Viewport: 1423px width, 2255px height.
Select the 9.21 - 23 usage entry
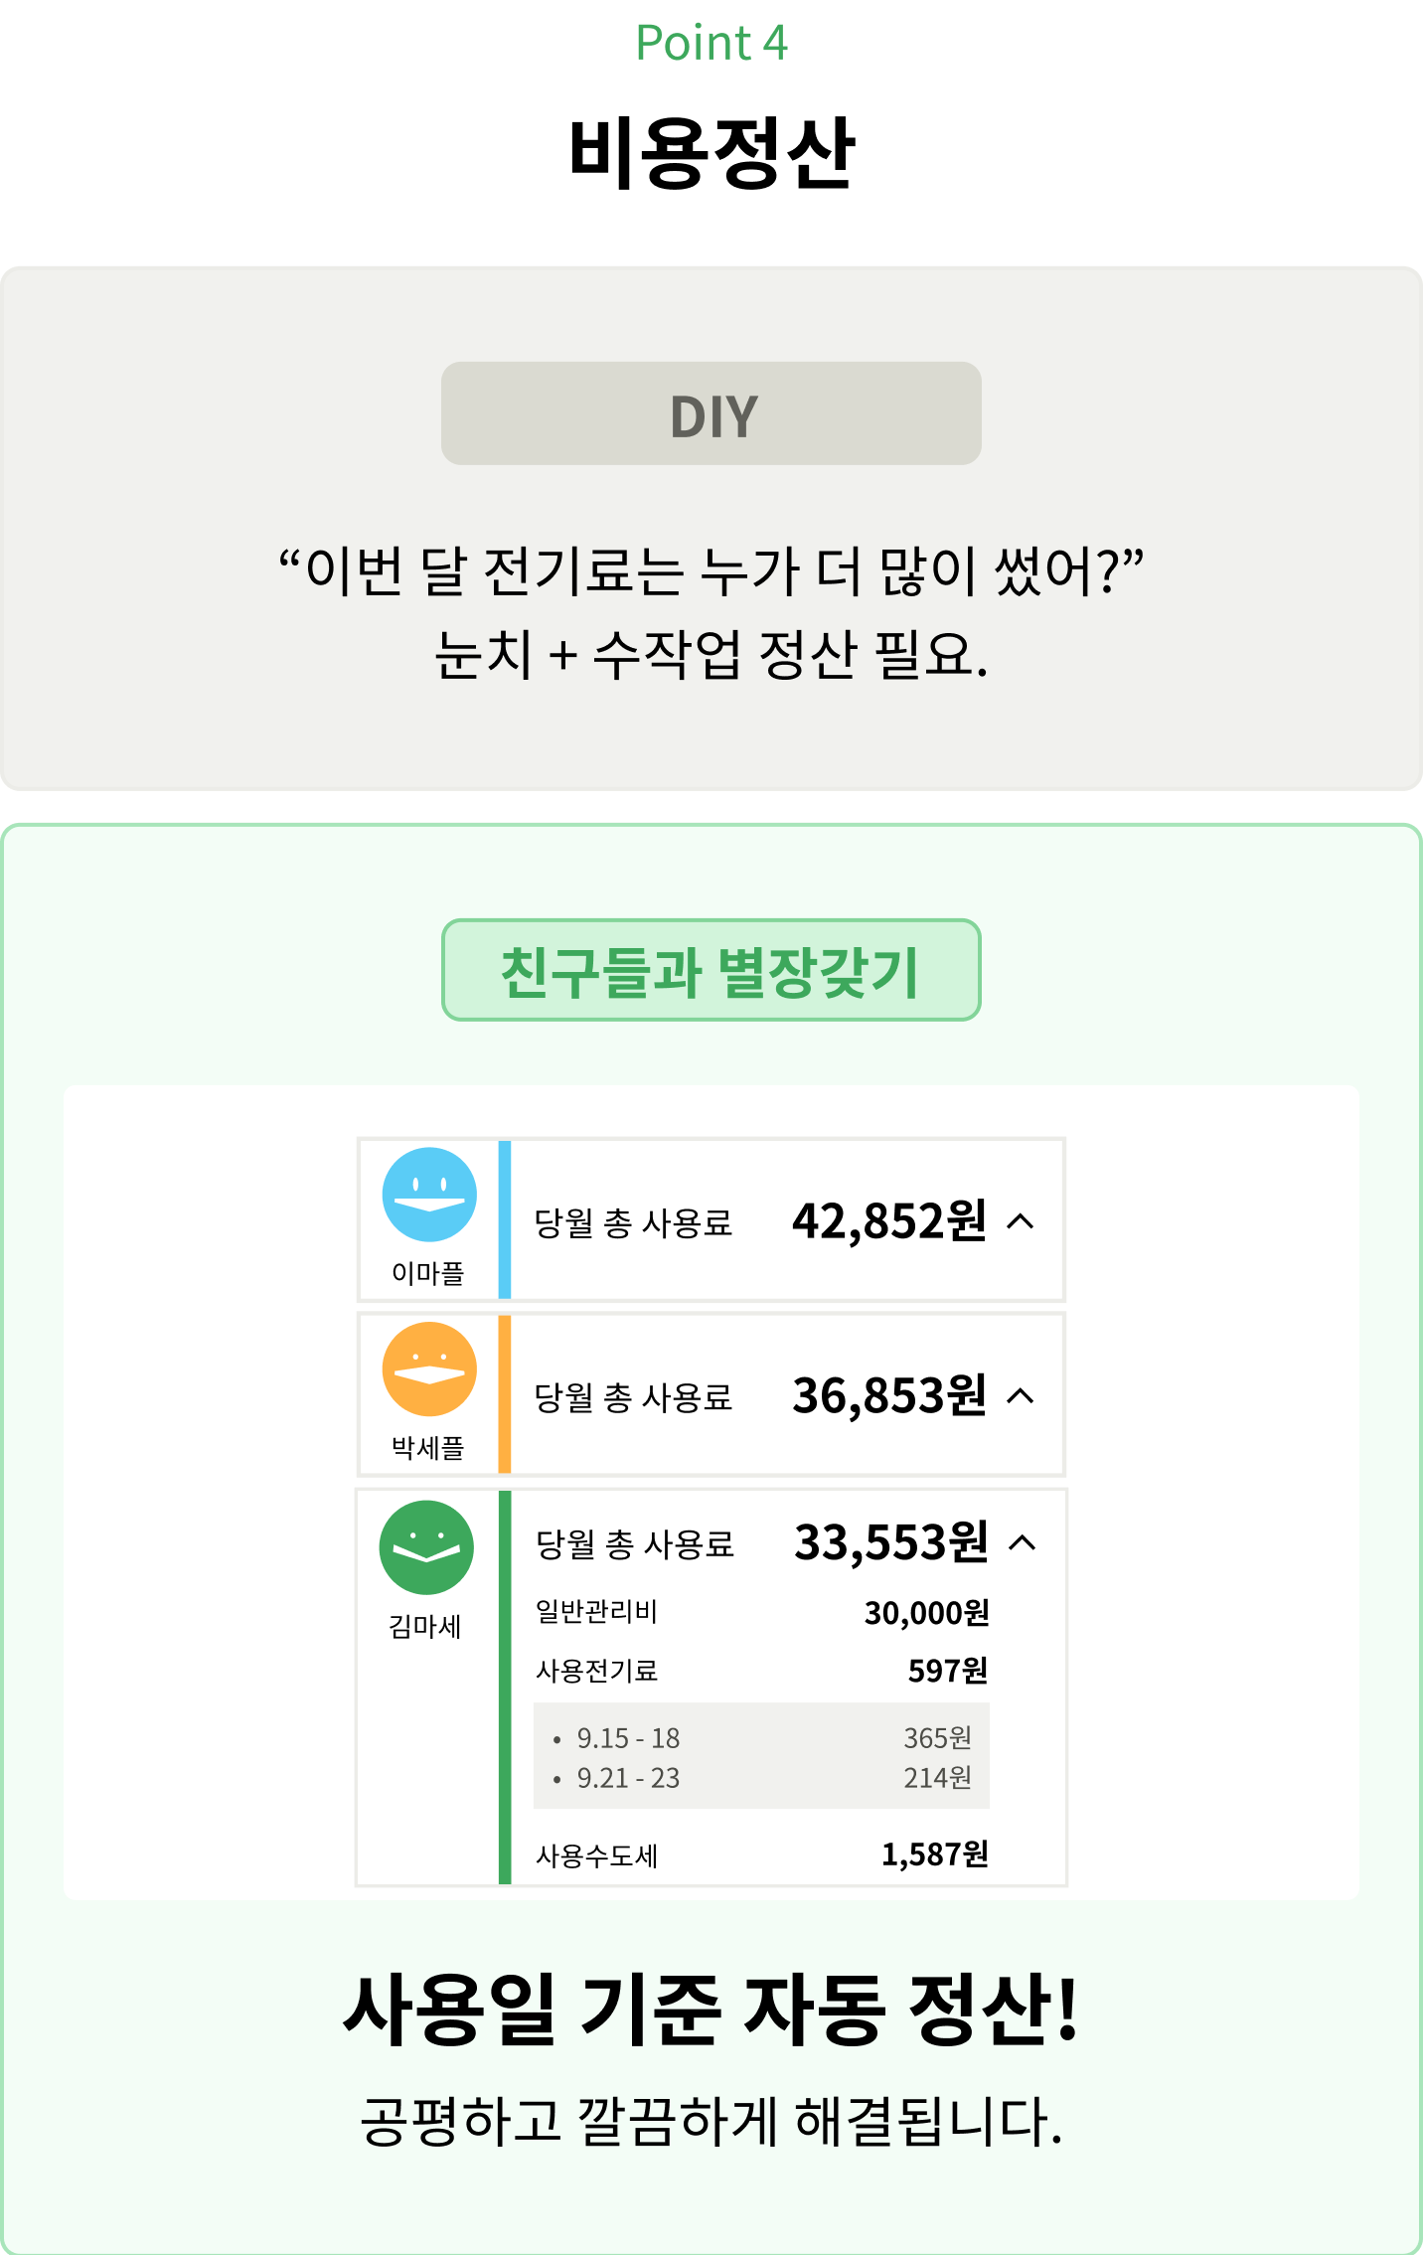762,1778
